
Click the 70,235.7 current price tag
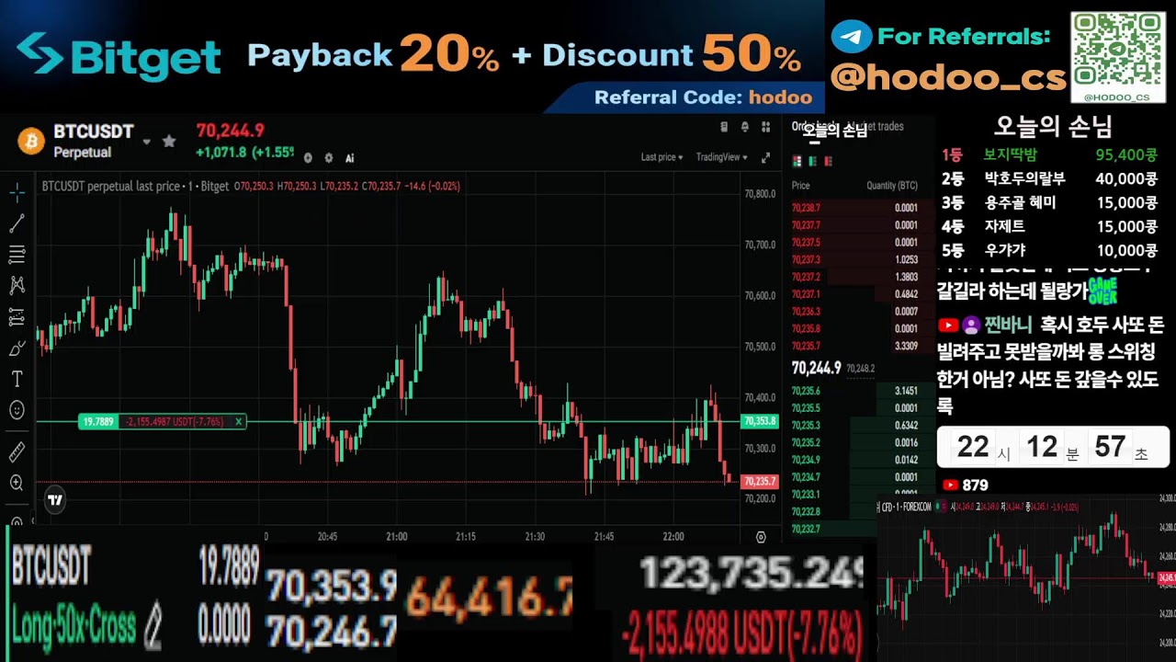pos(760,481)
